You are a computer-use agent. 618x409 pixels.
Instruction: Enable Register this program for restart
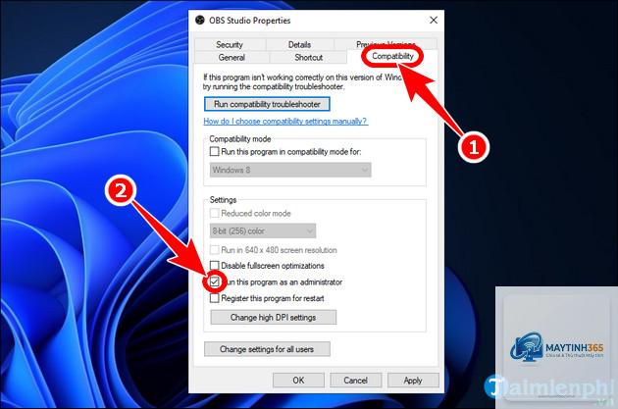(x=215, y=298)
